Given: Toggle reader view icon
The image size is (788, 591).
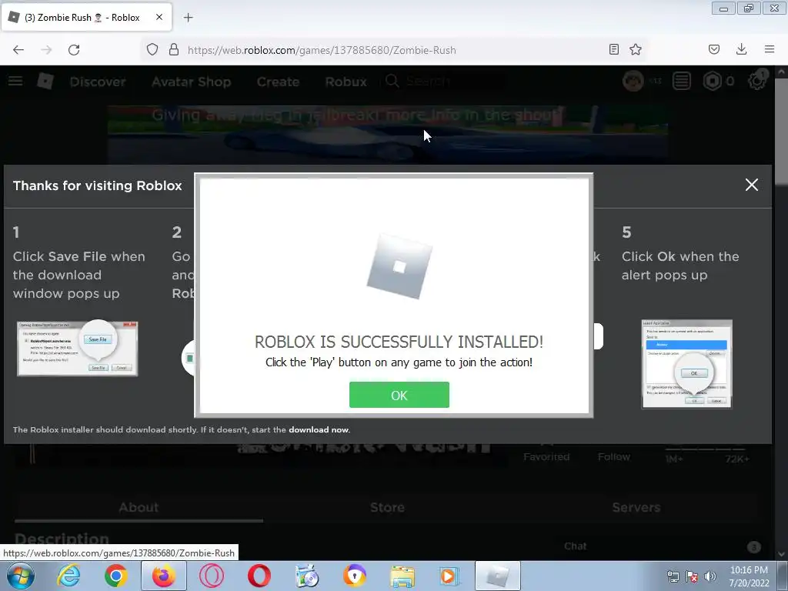Looking at the screenshot, I should [x=613, y=50].
